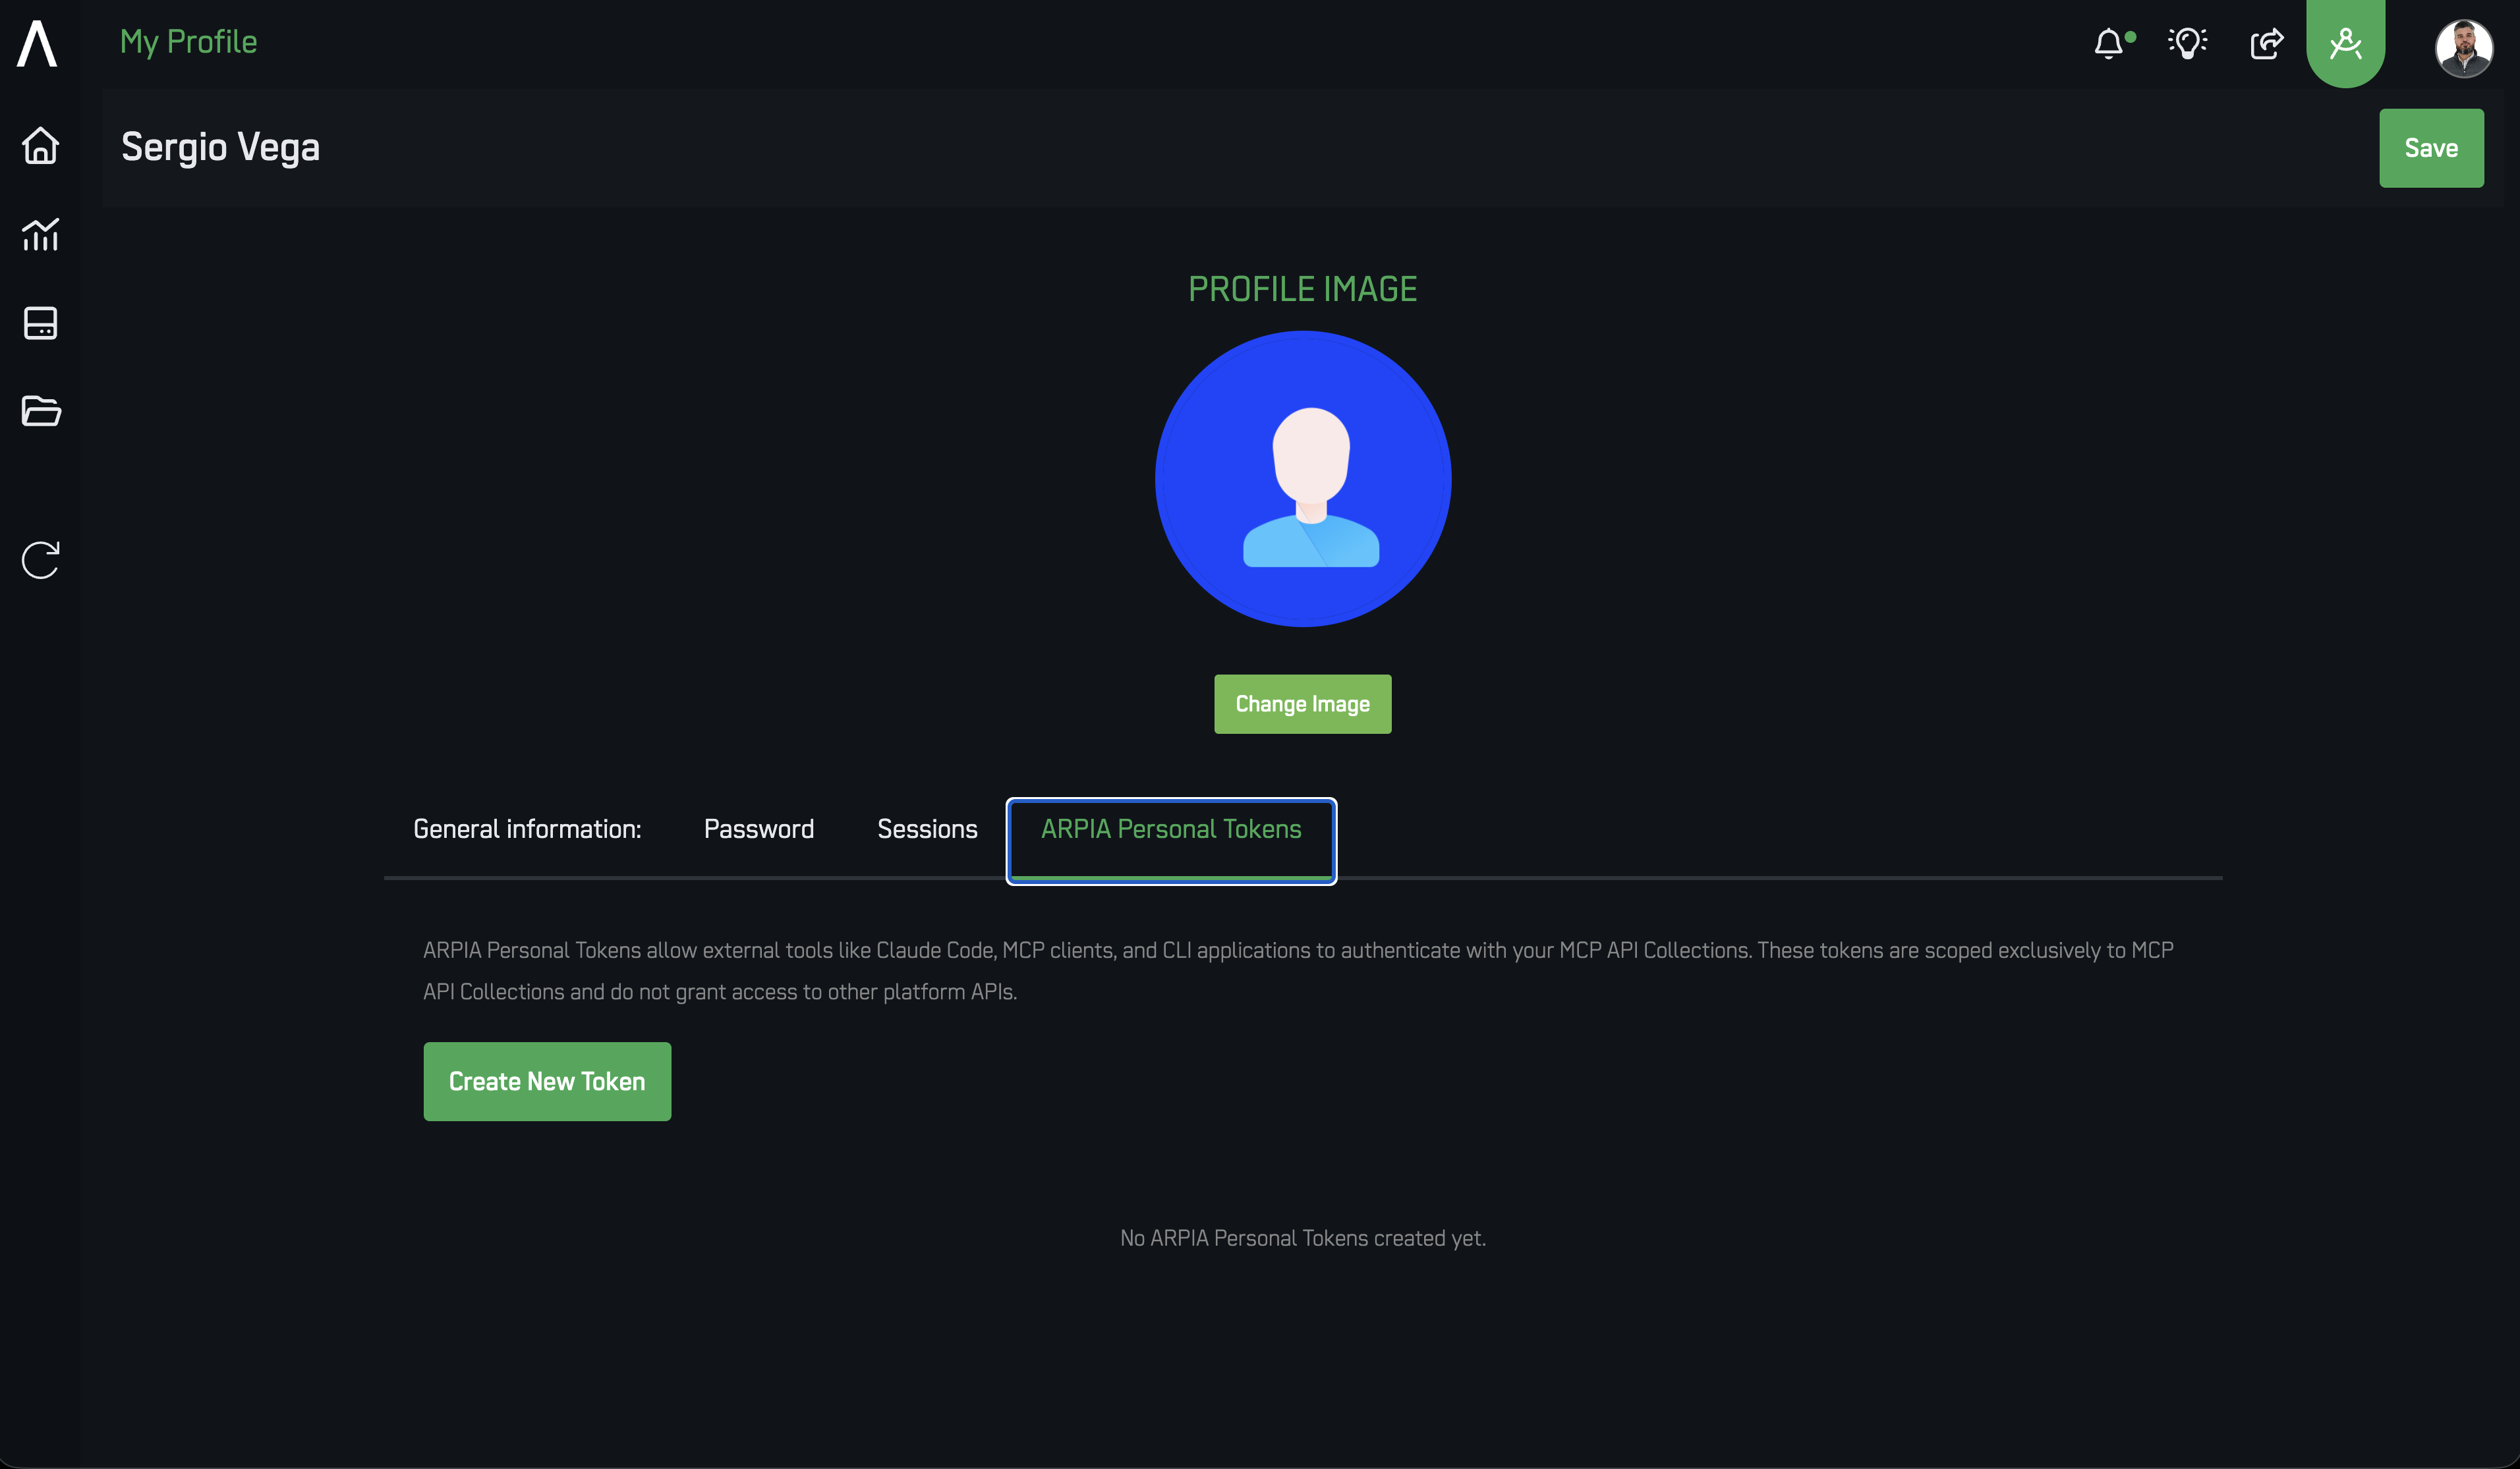Click the blue profile image placeholder

click(1303, 479)
